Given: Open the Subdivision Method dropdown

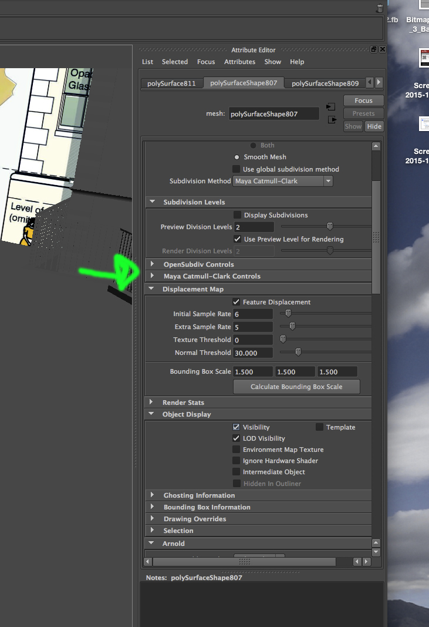Looking at the screenshot, I should coord(283,181).
